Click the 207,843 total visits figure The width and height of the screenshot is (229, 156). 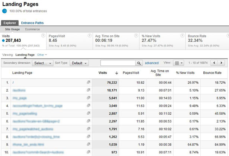tap(13, 41)
